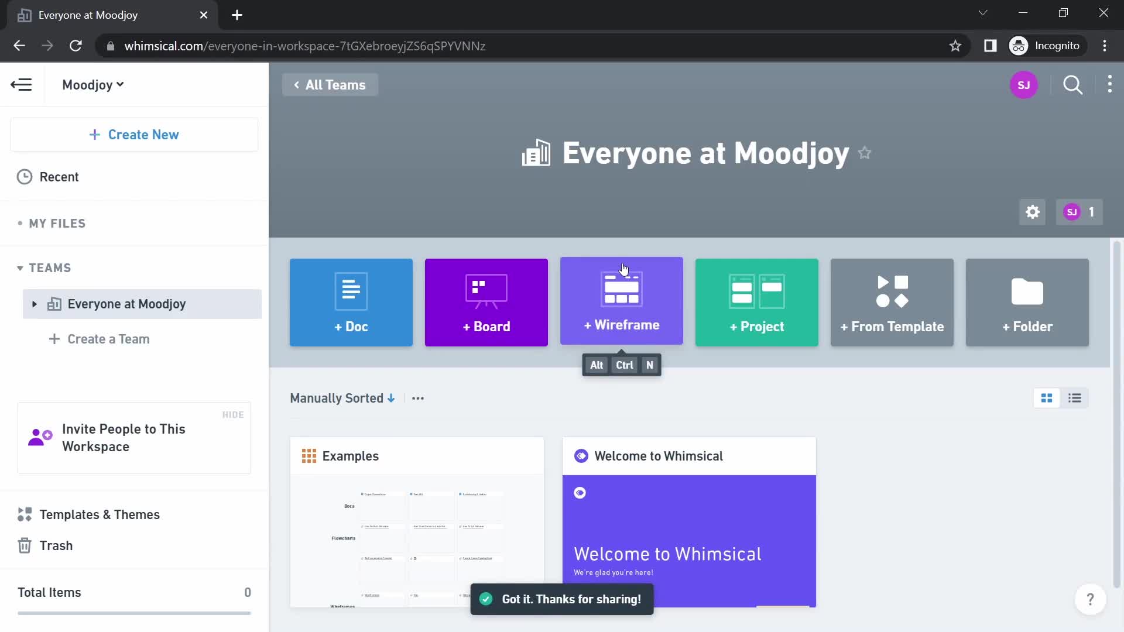Expand the Everyone at Moodjoy team
1124x632 pixels.
point(35,303)
